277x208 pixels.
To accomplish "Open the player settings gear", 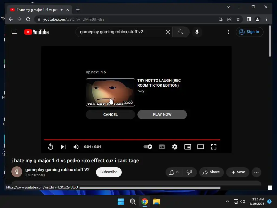I will click(x=175, y=147).
